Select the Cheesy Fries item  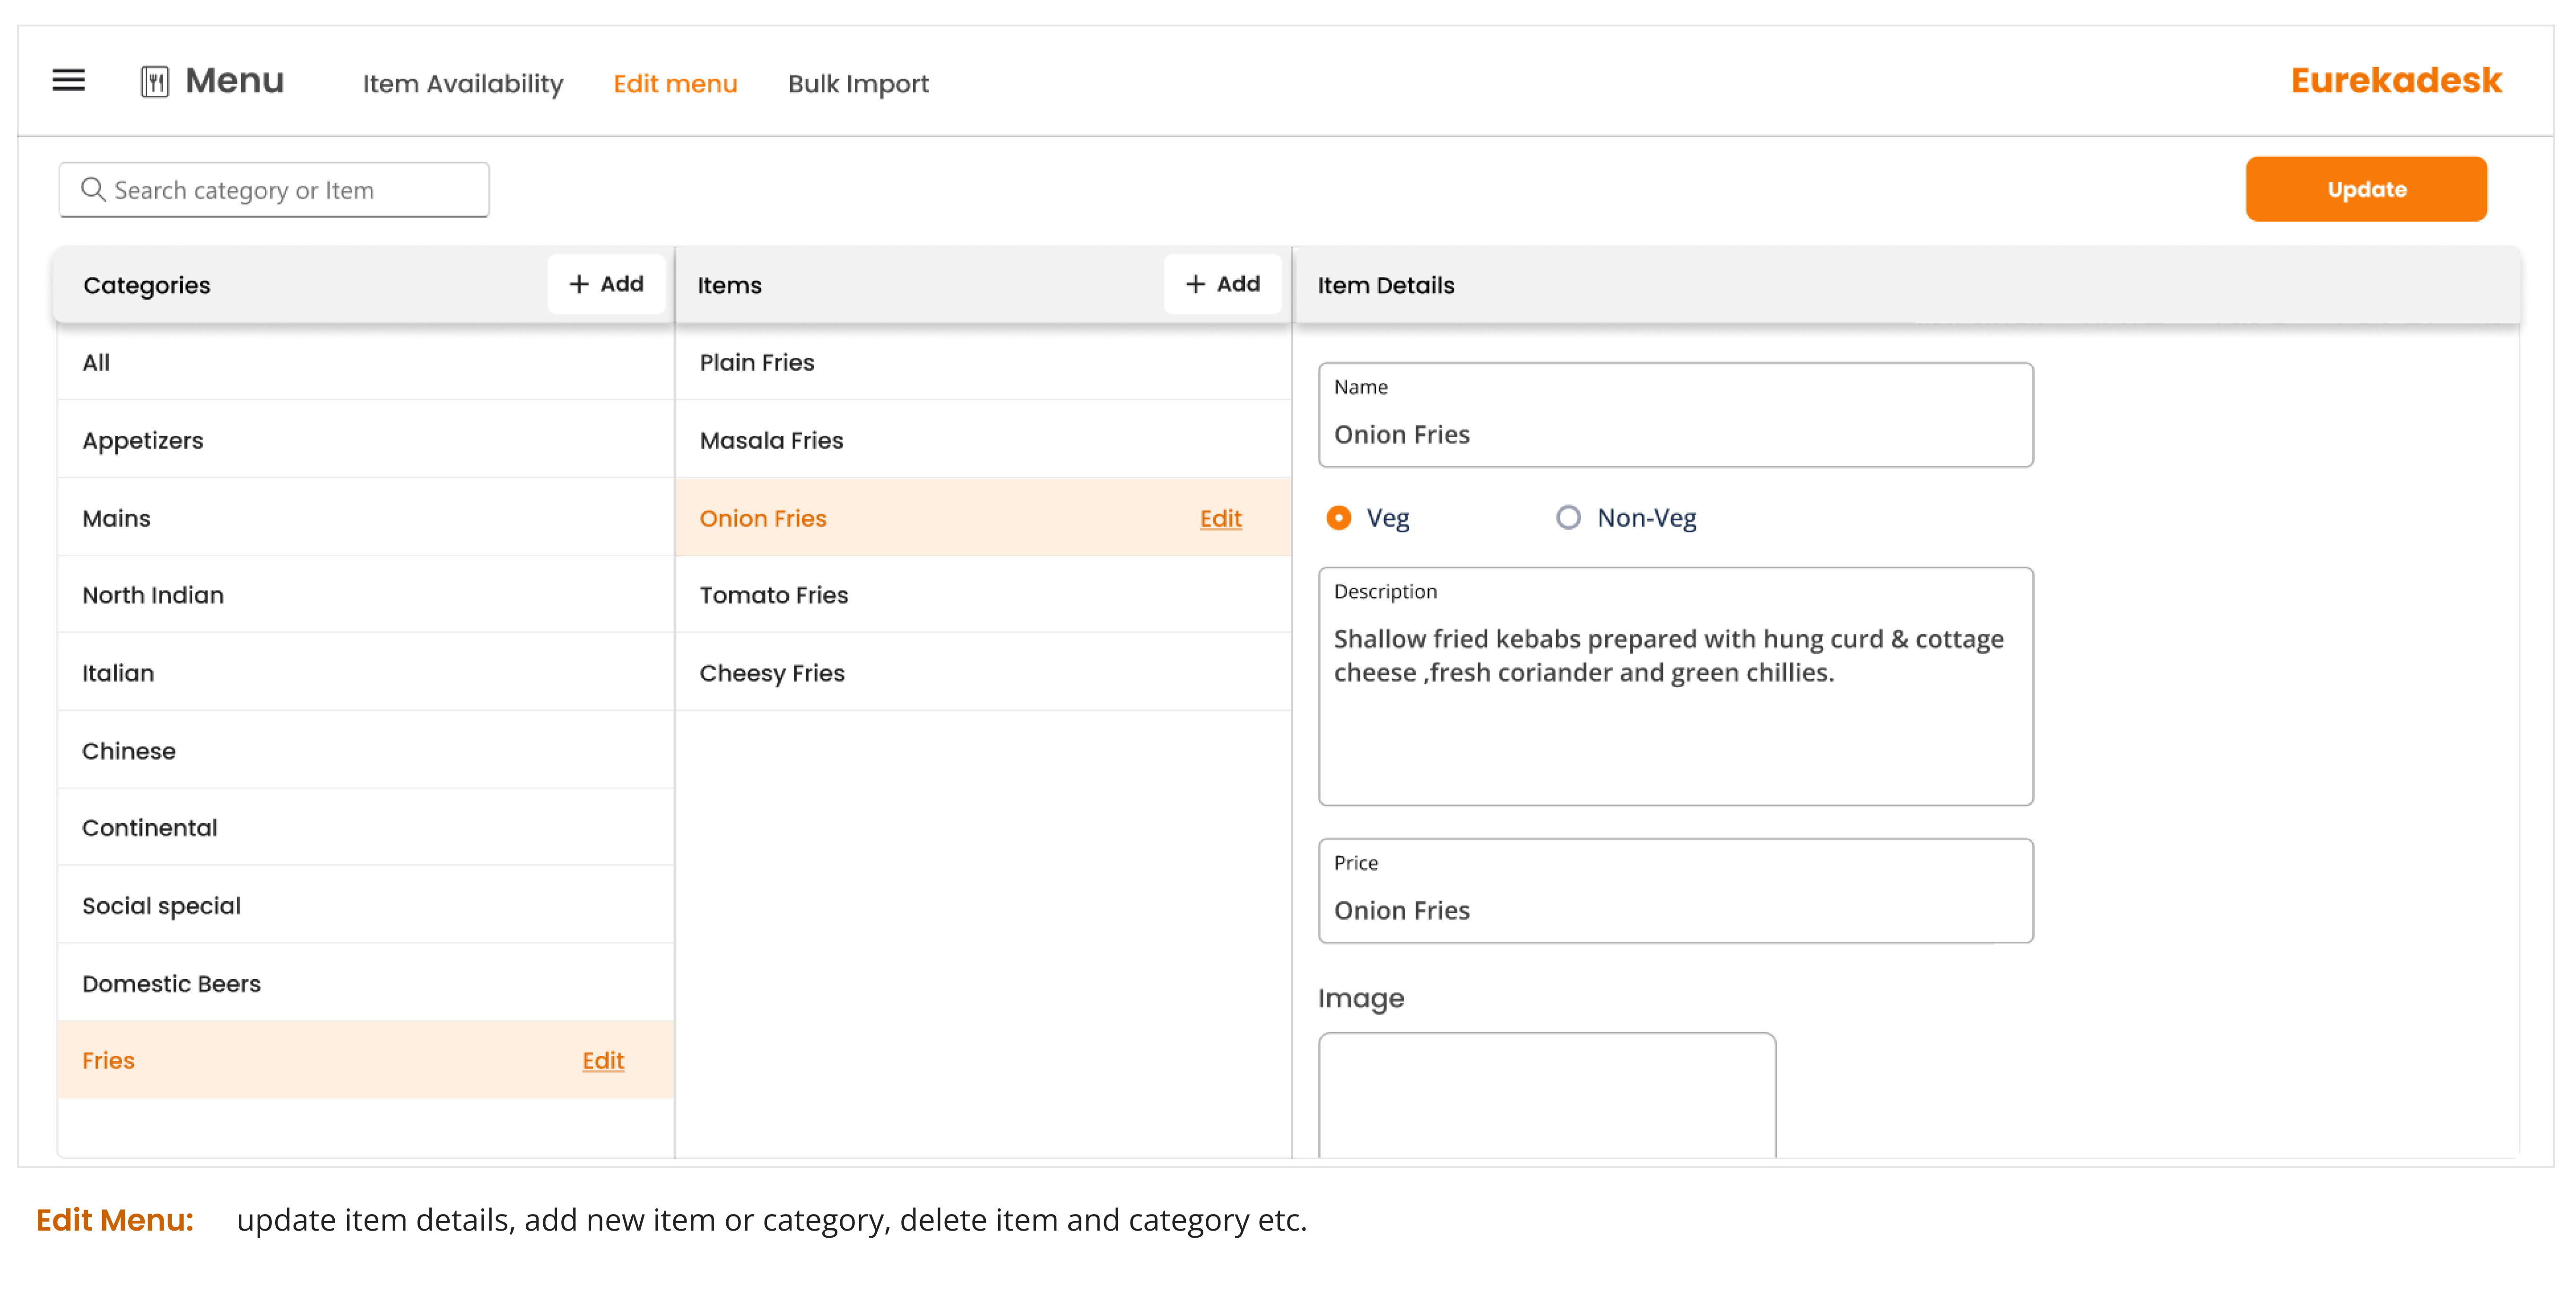point(984,672)
